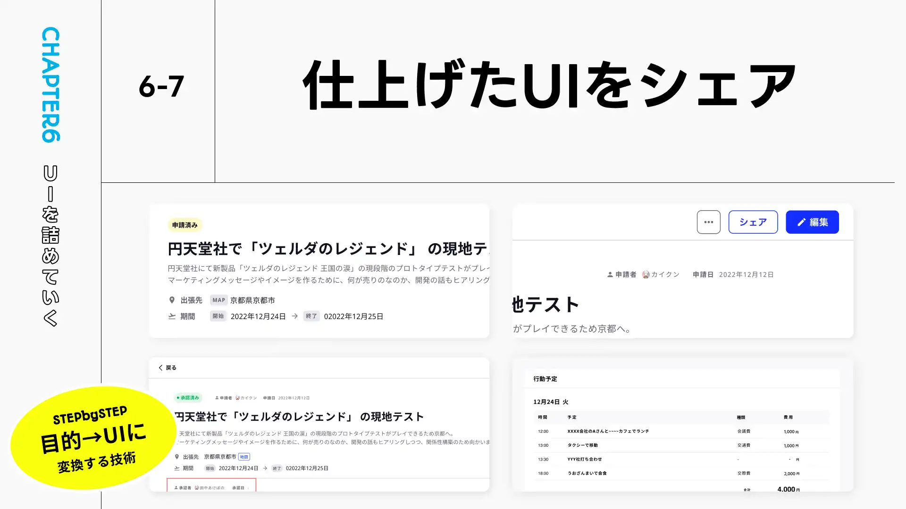Click the back chevron in 戻る

click(160, 367)
